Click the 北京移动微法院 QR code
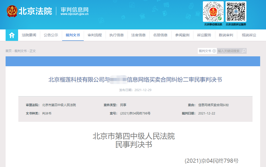This screenshot has height=167, width=266. click(213, 12)
